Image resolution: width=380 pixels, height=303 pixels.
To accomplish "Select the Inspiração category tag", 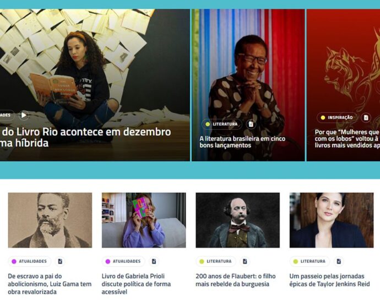I will [x=337, y=118].
